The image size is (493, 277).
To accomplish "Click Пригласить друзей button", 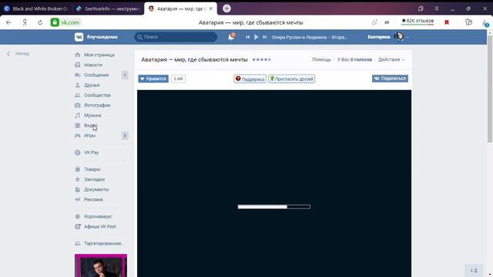I will click(x=292, y=78).
